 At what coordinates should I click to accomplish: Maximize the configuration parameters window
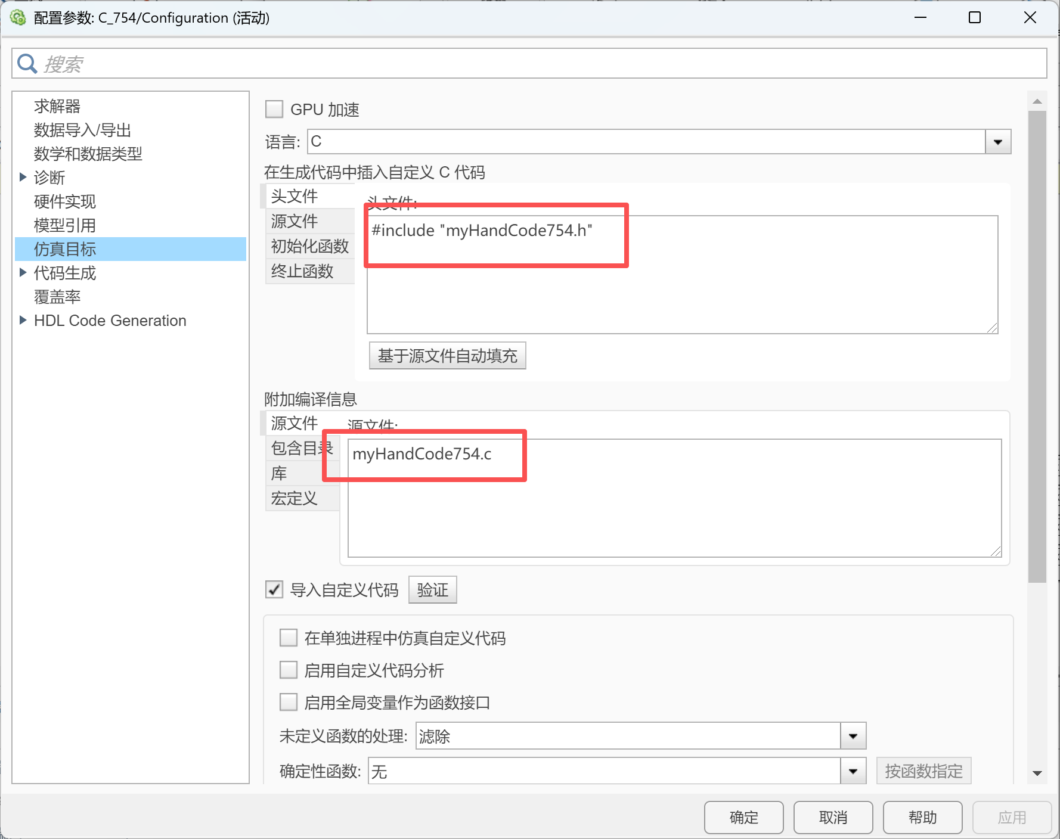point(975,17)
